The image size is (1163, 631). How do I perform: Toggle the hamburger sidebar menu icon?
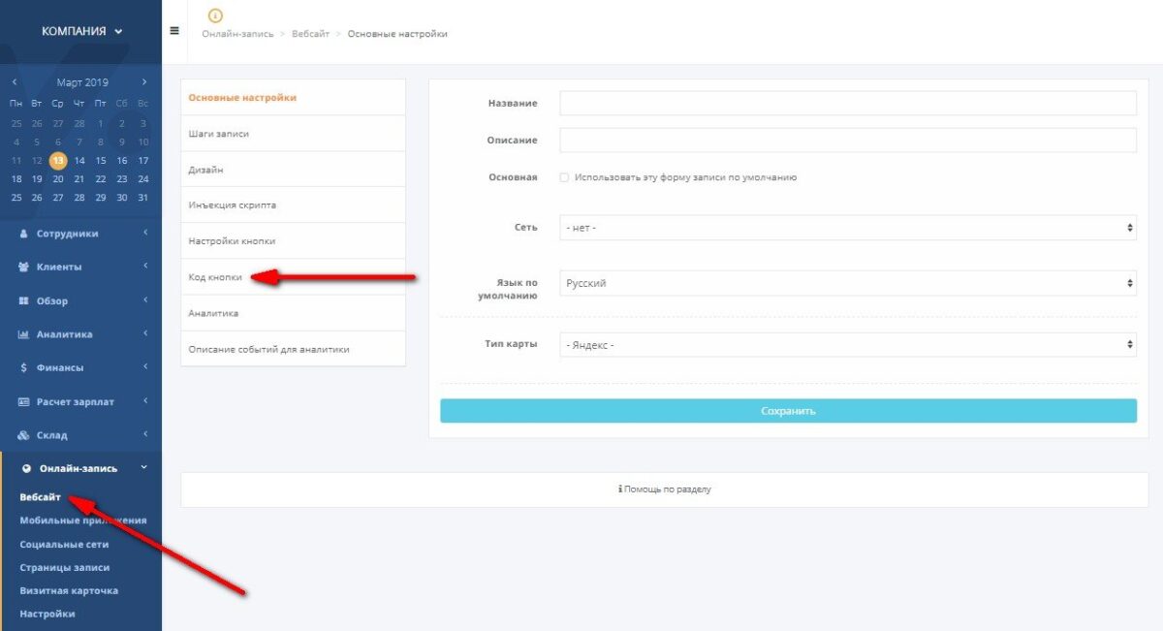(174, 30)
